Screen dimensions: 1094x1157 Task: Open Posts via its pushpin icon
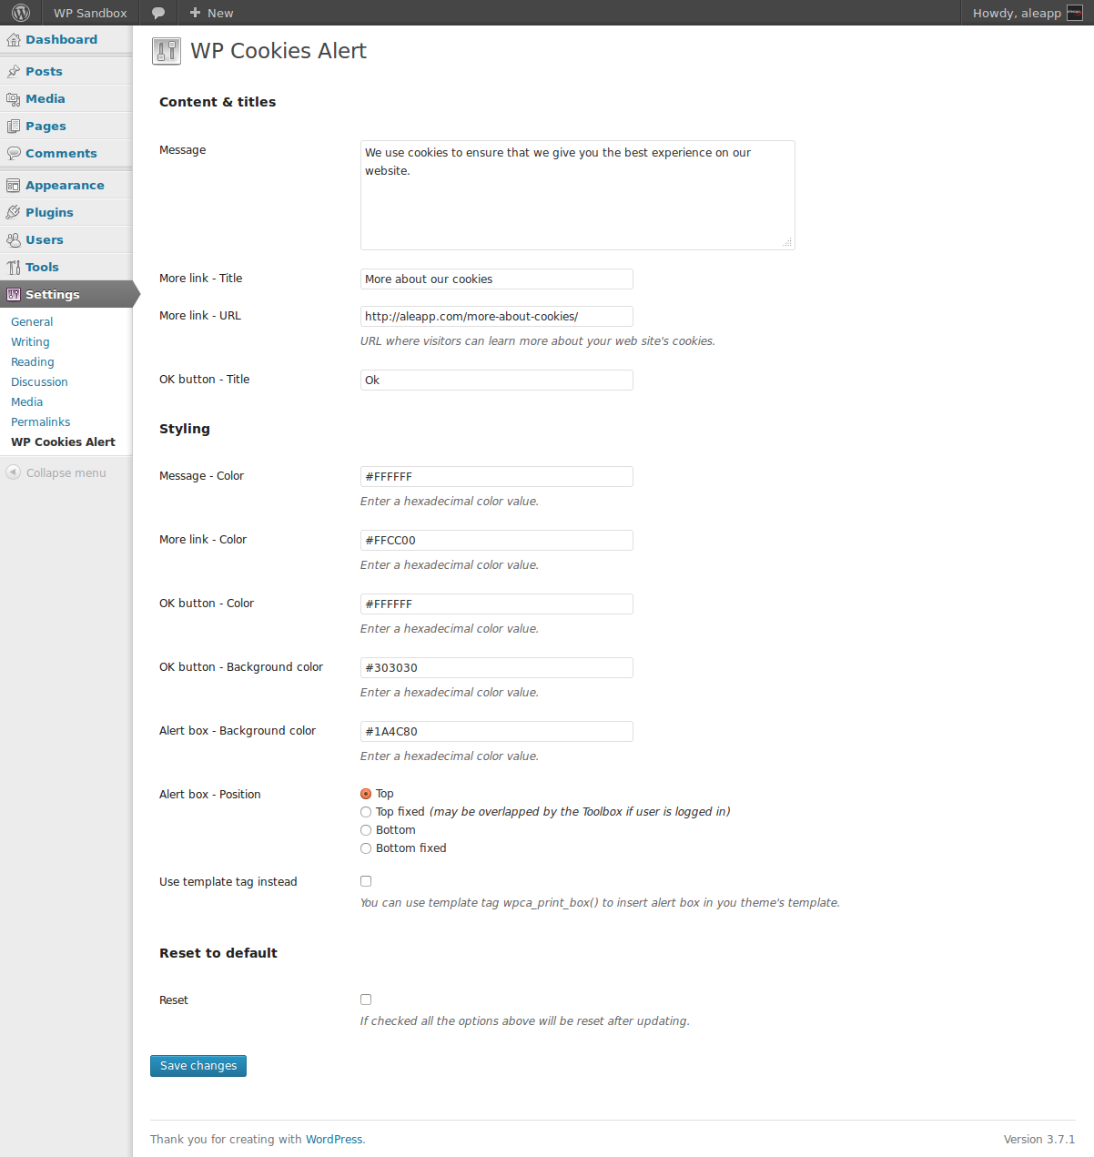14,72
